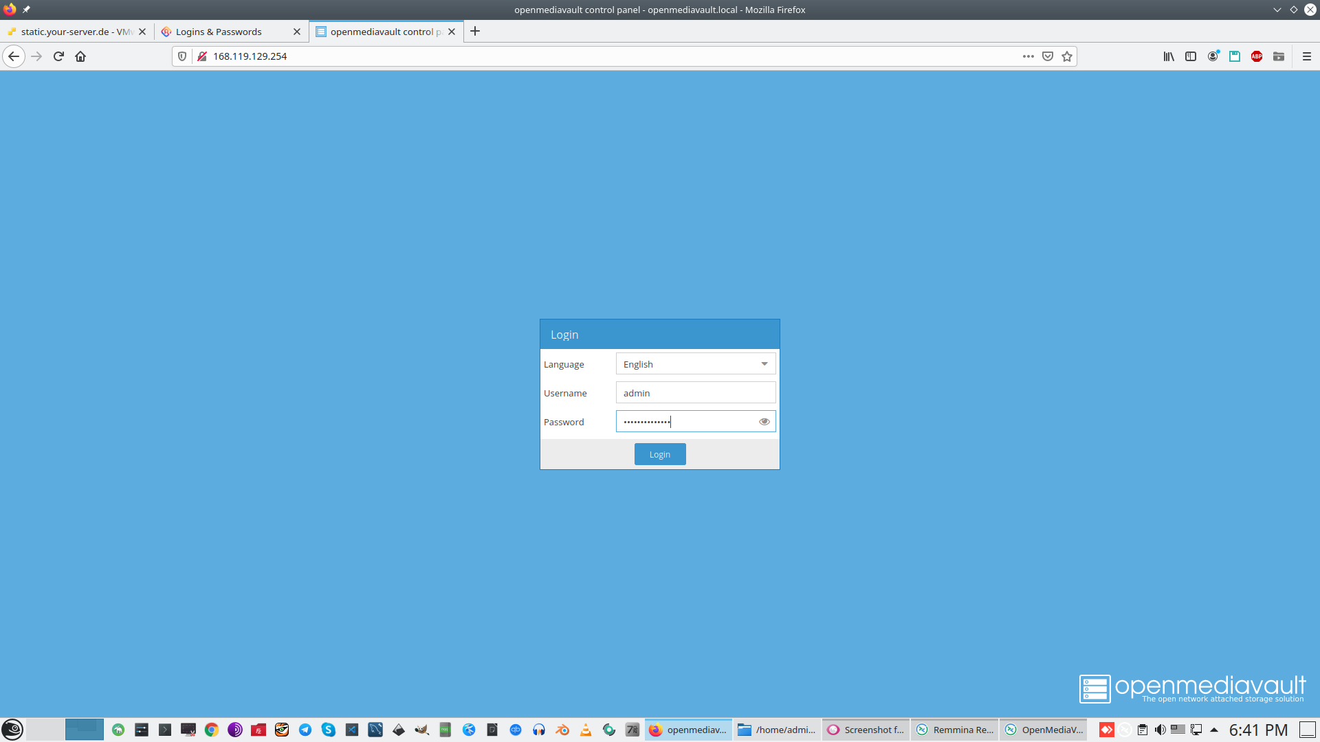Reload the current page
Viewport: 1320px width, 742px height.
pyautogui.click(x=58, y=56)
